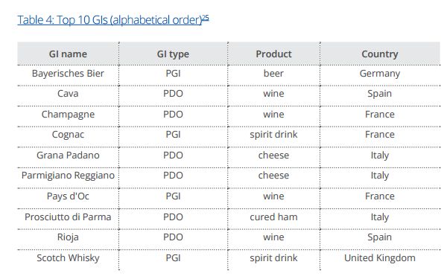Select the Country column header
The width and height of the screenshot is (447, 279).
click(x=380, y=54)
